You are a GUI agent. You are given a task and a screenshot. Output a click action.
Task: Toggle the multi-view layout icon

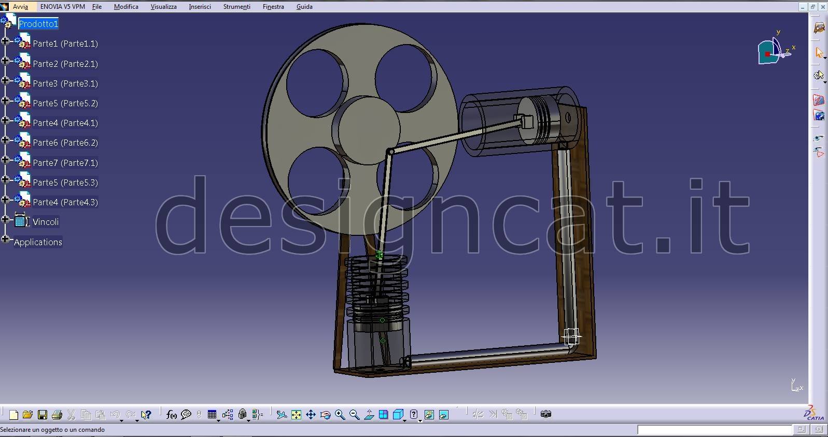(383, 414)
